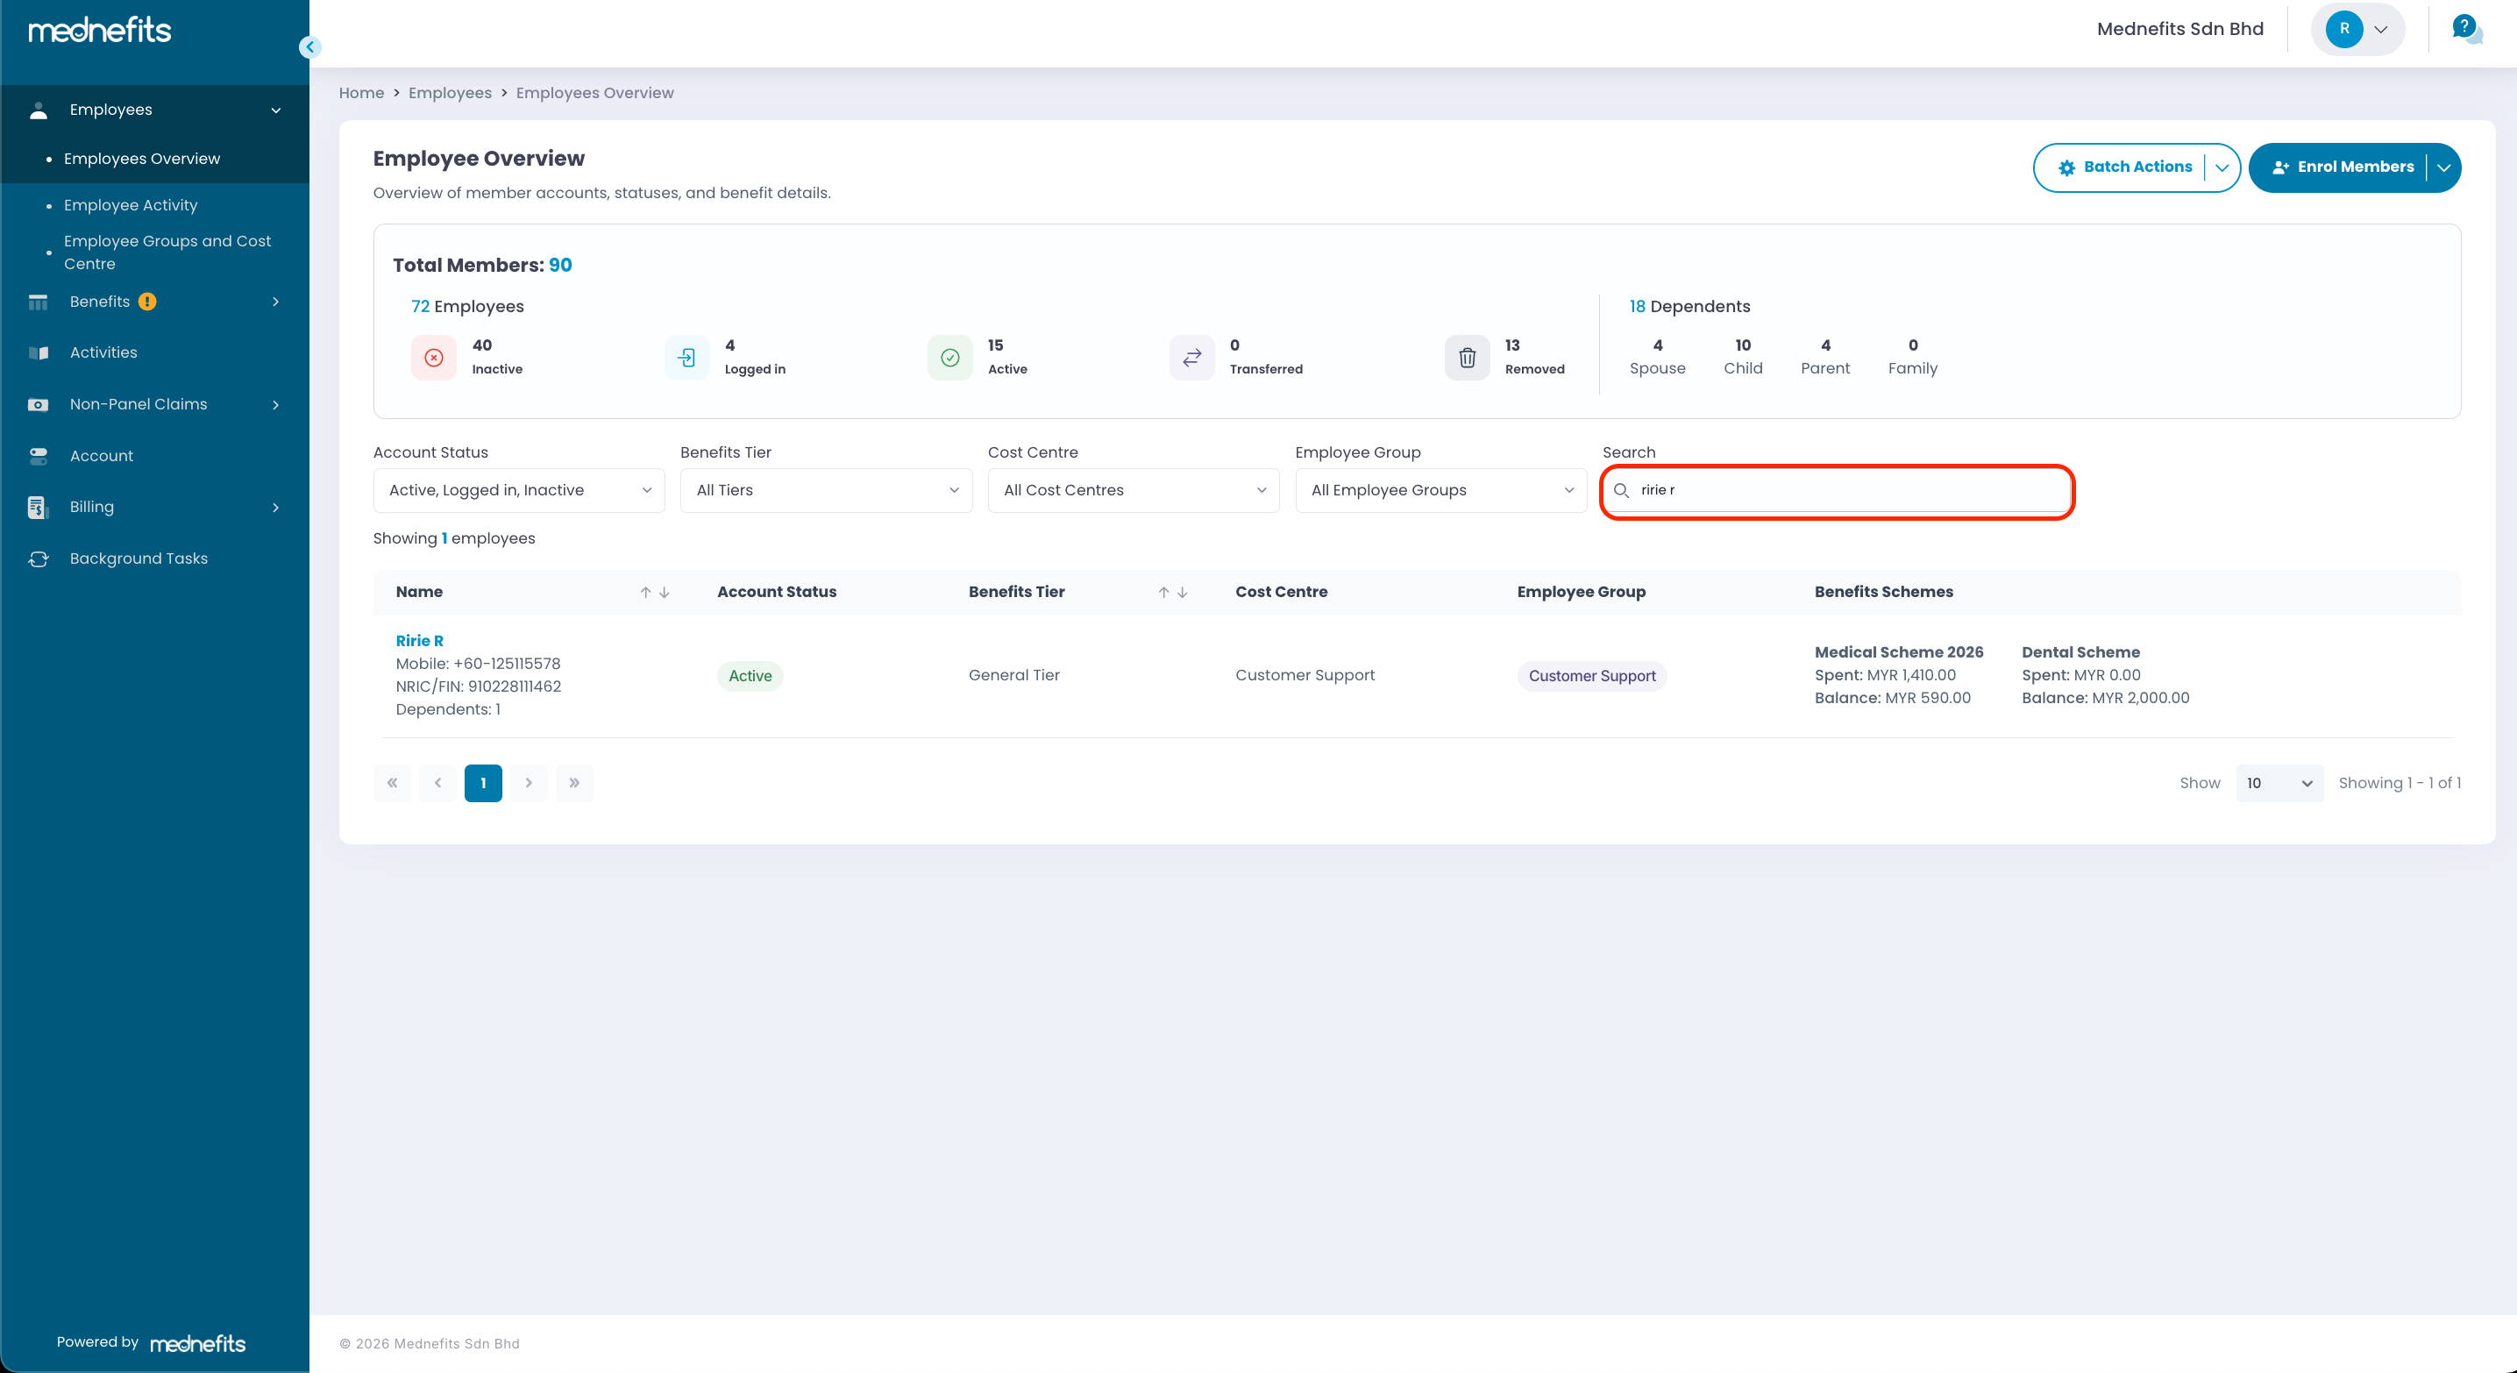Sort Name column ascending arrow

(645, 592)
